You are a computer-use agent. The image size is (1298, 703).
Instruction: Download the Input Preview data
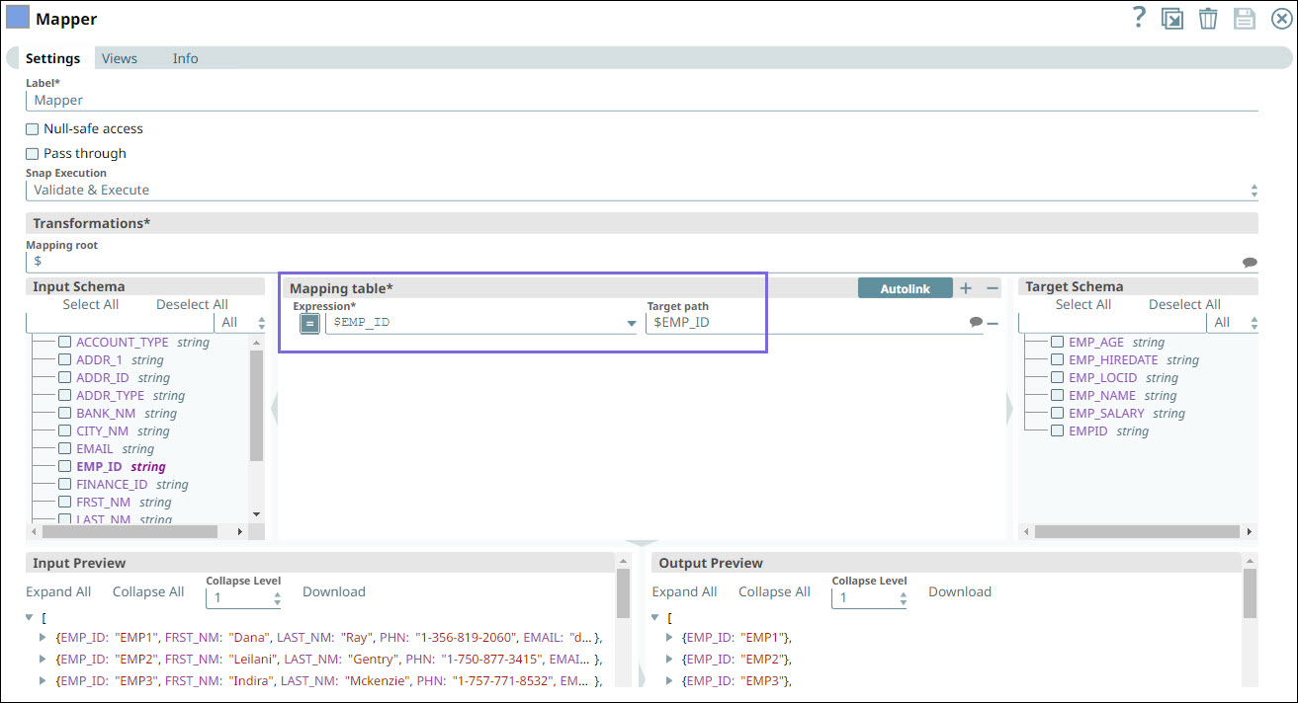(334, 592)
